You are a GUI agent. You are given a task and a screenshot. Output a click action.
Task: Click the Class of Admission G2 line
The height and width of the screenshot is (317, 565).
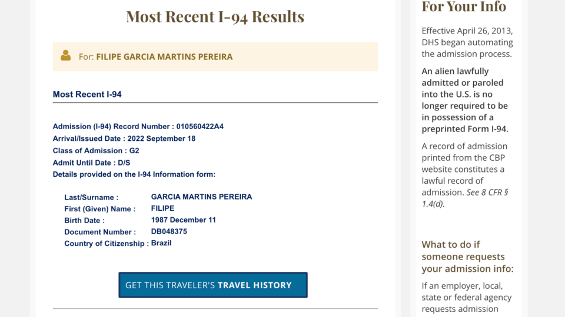(96, 151)
